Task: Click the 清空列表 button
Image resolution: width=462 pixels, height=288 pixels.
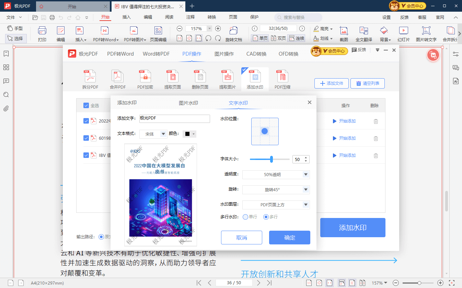Action: tap(367, 83)
